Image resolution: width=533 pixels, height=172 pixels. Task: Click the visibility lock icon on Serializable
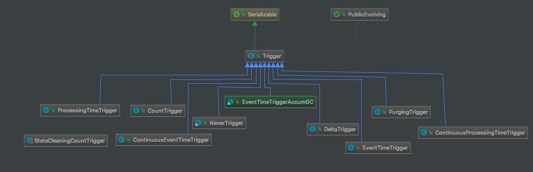(x=244, y=15)
